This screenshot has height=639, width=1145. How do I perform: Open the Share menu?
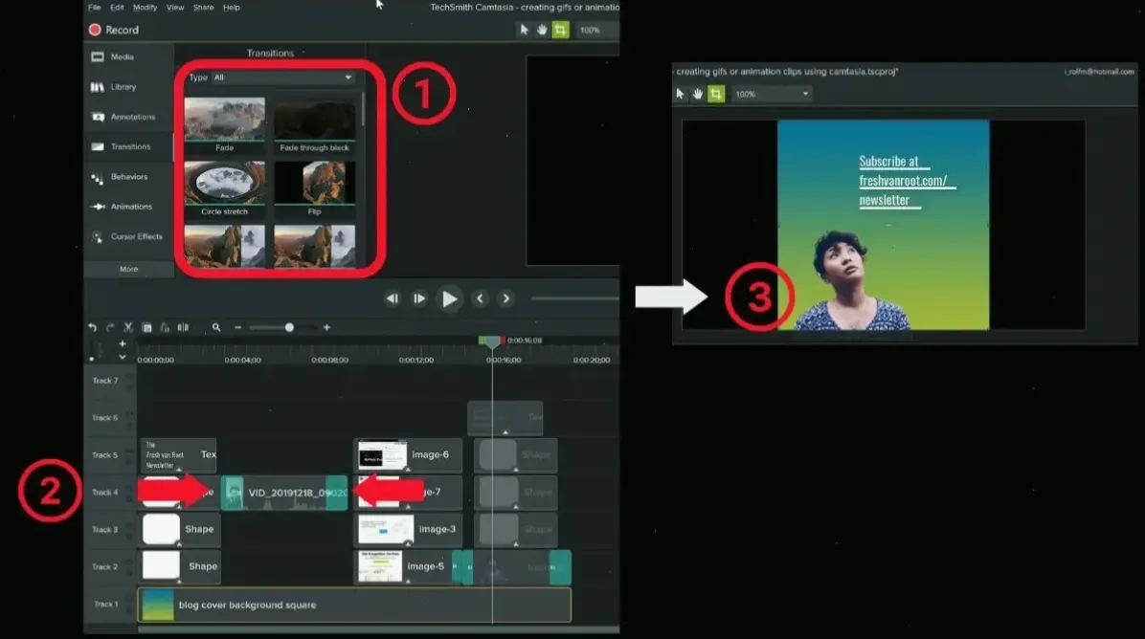click(x=203, y=8)
